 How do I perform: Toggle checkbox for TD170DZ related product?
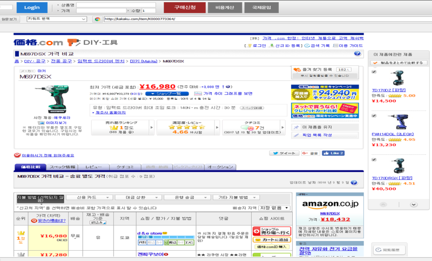coord(374,72)
